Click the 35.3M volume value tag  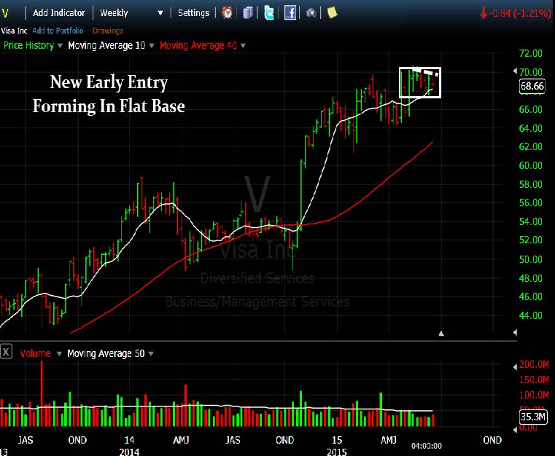(x=533, y=417)
